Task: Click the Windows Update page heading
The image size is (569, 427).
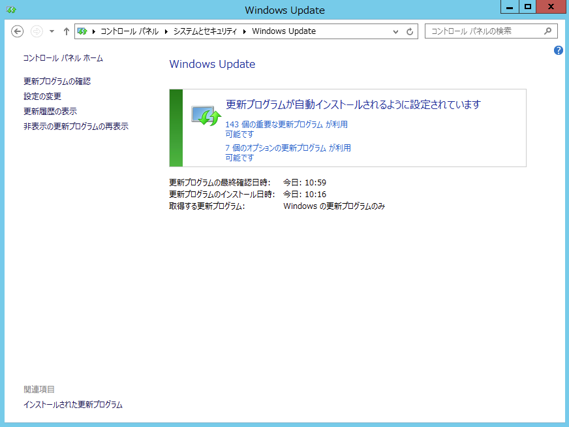Action: pyautogui.click(x=212, y=64)
